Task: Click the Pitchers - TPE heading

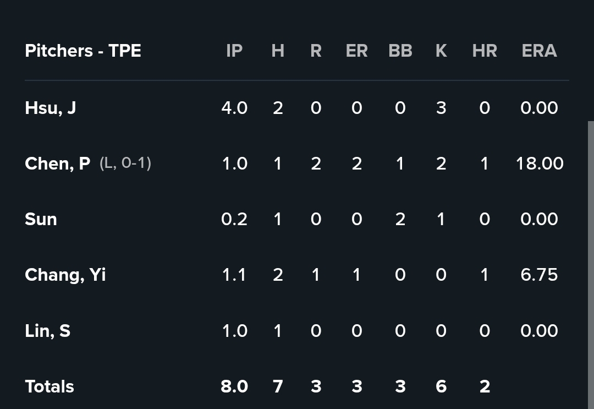Action: pyautogui.click(x=83, y=51)
